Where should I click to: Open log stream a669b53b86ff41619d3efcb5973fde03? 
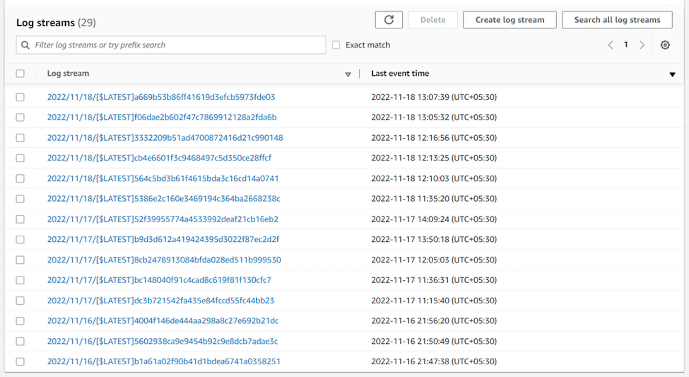[161, 97]
